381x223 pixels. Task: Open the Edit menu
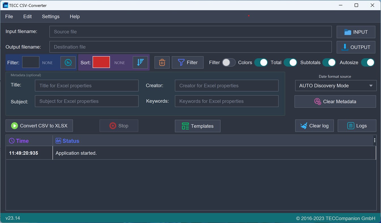27,16
